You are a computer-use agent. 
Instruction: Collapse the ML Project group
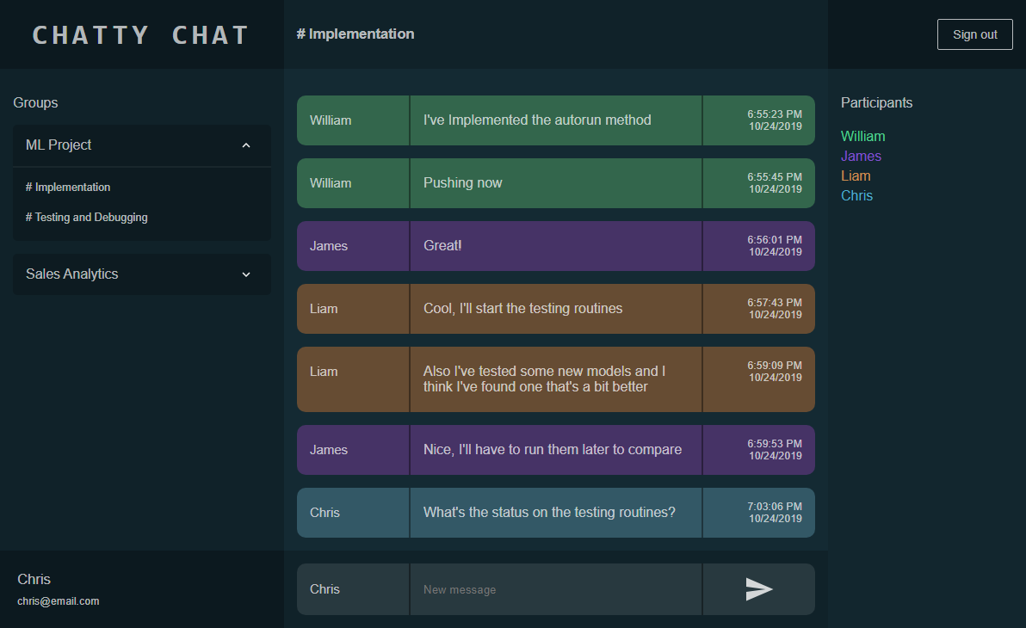246,145
